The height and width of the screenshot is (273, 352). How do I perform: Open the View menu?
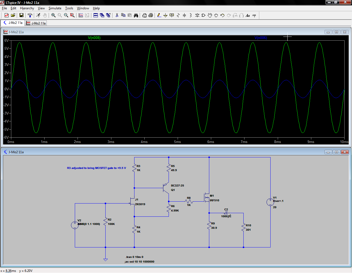click(x=41, y=8)
